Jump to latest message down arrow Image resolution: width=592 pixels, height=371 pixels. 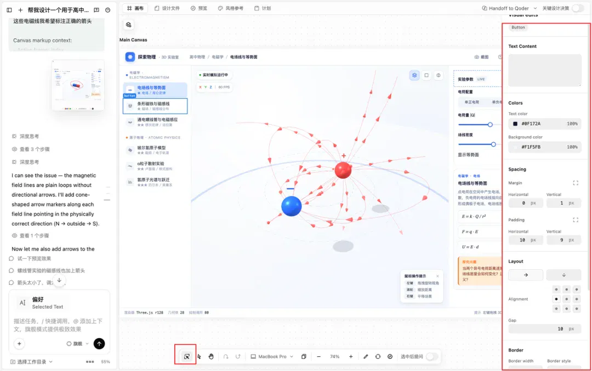pyautogui.click(x=59, y=280)
